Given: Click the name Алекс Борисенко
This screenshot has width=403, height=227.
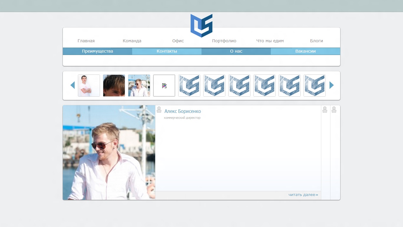Looking at the screenshot, I should [x=183, y=111].
